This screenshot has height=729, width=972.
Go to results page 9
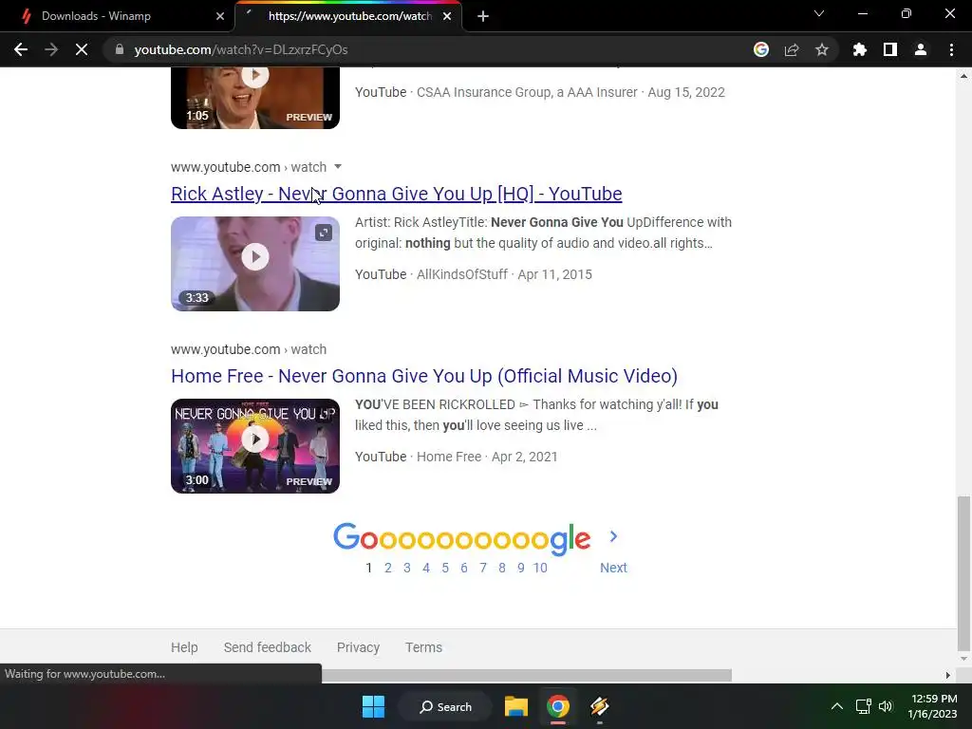521,568
